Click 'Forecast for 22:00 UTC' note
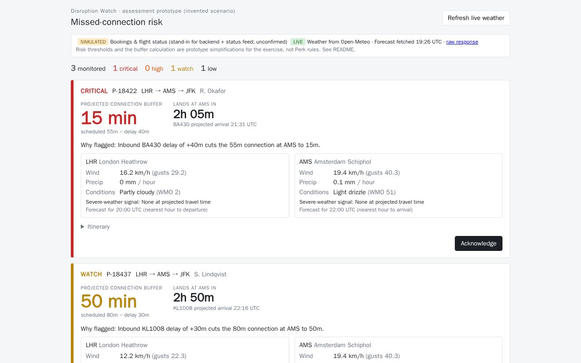Screen dimensions: 581x363 point(356,210)
